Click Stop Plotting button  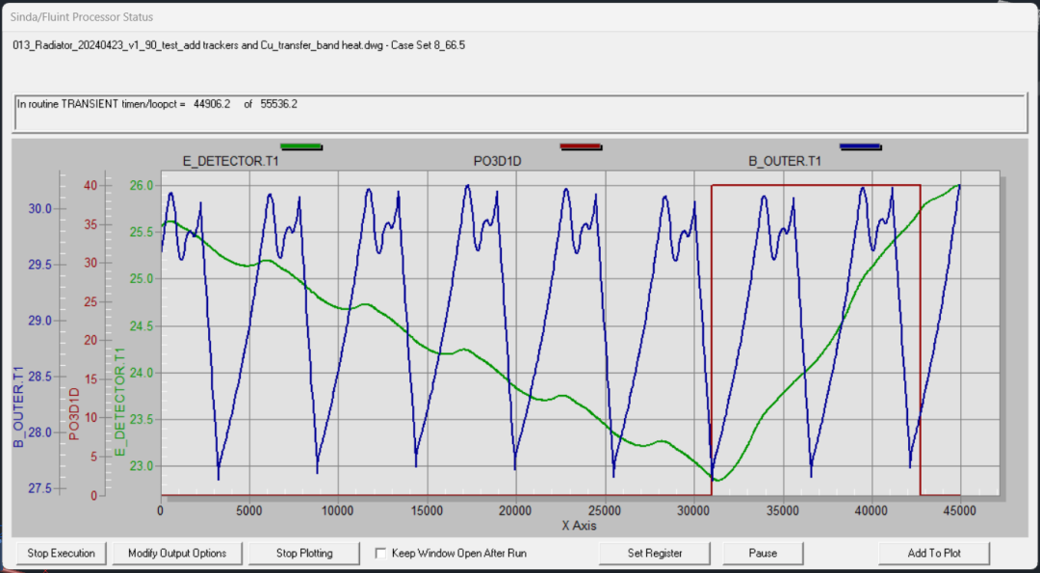(x=304, y=553)
